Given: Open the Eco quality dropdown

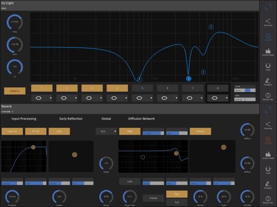Looking at the screenshot, I should [106, 131].
